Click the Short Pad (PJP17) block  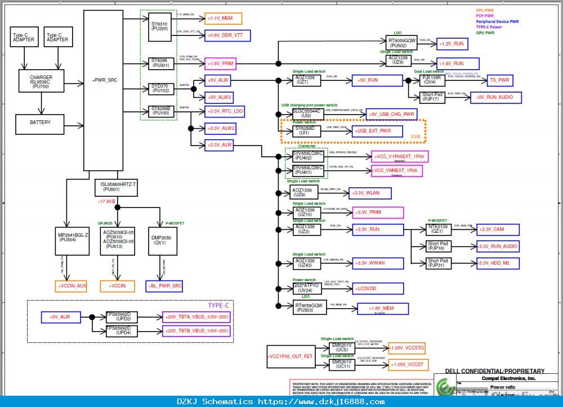[x=432, y=98]
